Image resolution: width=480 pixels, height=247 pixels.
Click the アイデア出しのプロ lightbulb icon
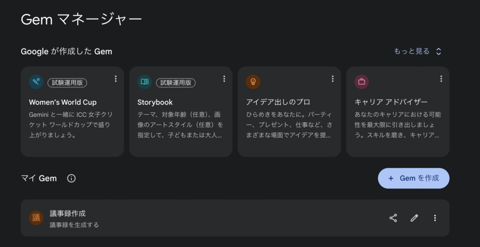click(253, 82)
